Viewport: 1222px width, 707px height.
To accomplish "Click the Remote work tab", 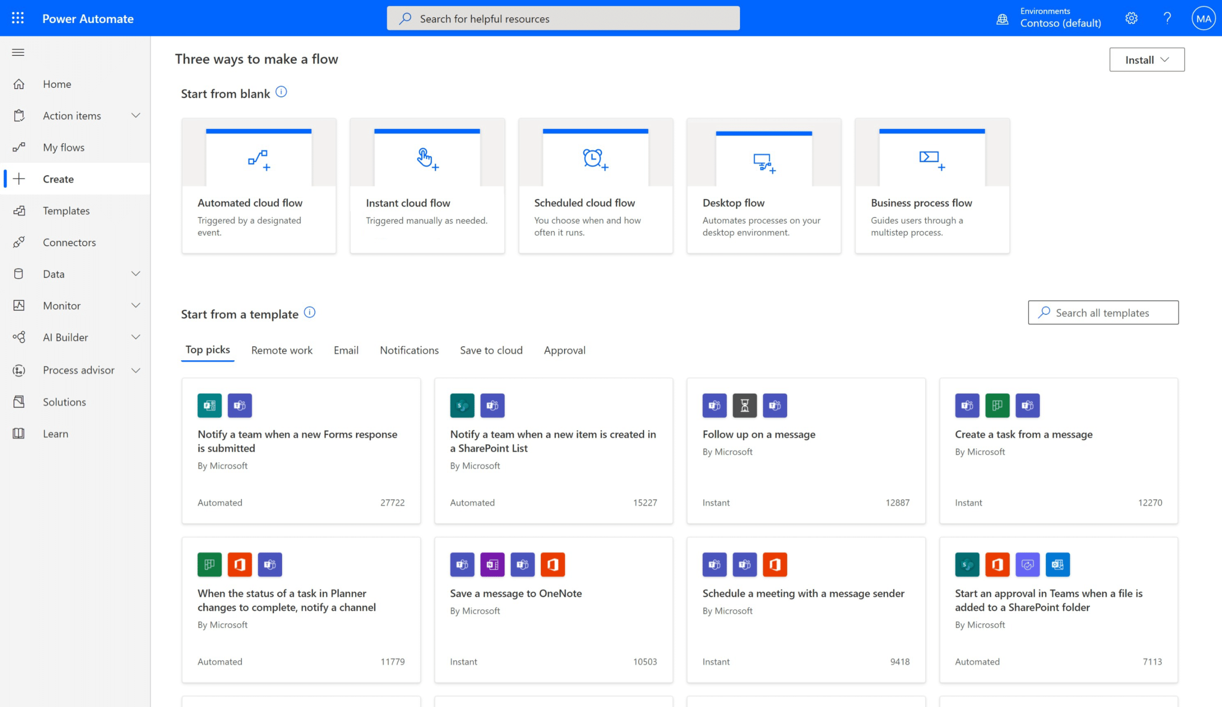I will click(281, 349).
